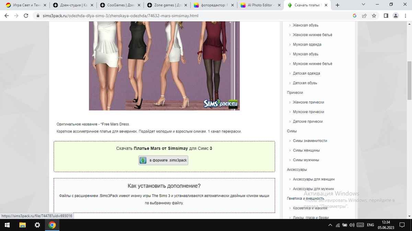412x231 pixels.
Task: Bookmark this page with the star icon
Action: pyautogui.click(x=374, y=16)
